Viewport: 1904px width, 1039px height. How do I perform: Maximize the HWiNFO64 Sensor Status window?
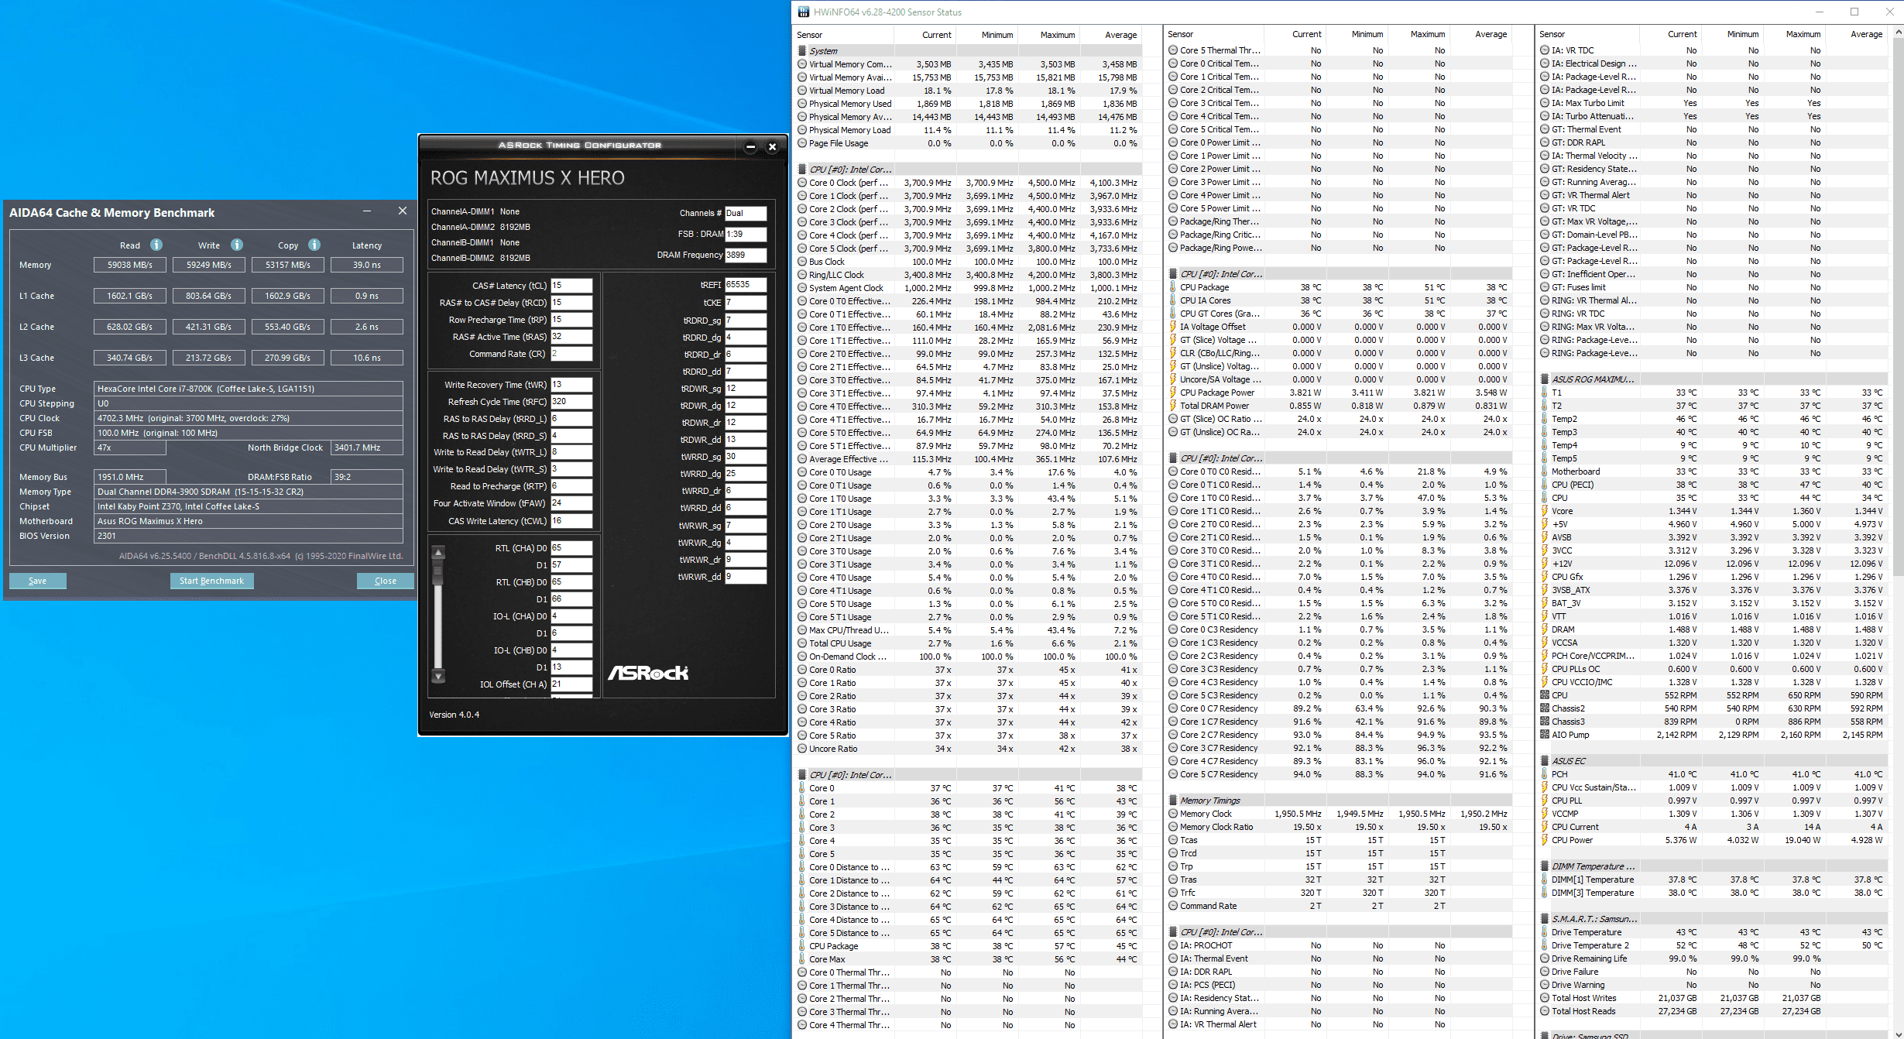click(1854, 12)
